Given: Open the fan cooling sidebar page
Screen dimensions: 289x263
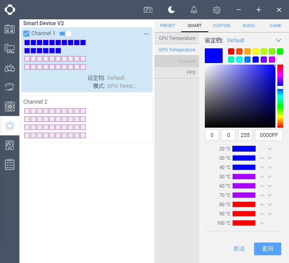Looking at the screenshot, I should pyautogui.click(x=10, y=106).
